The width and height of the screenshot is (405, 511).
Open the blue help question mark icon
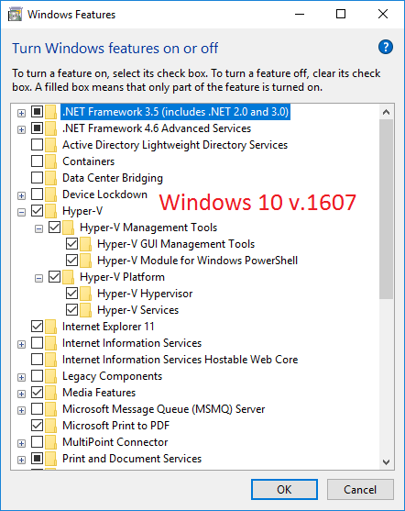tap(386, 47)
